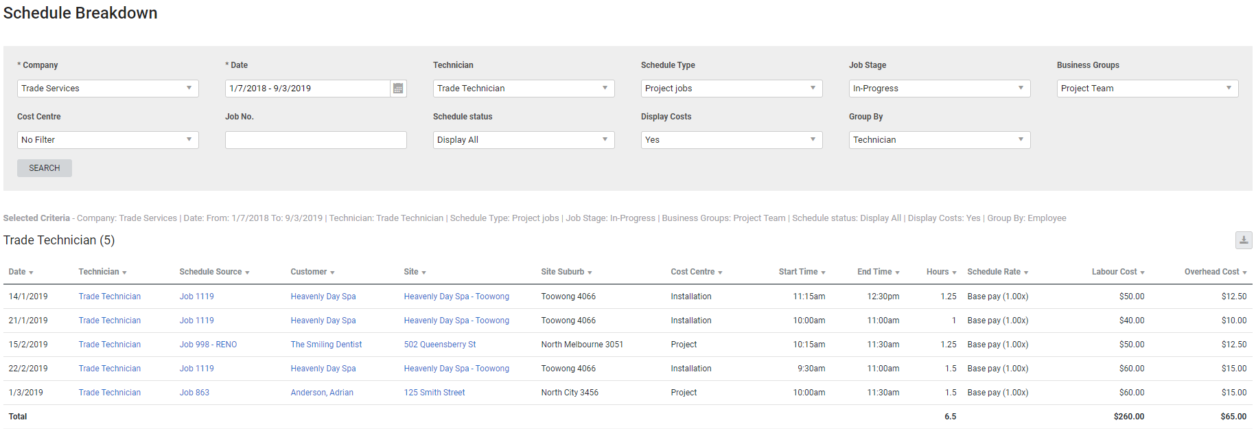
Task: Open Job 1119 link in 22/2/2019 row
Action: coord(197,369)
